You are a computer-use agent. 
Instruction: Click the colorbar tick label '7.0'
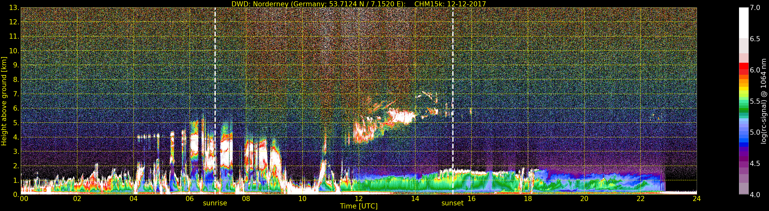click(x=755, y=8)
